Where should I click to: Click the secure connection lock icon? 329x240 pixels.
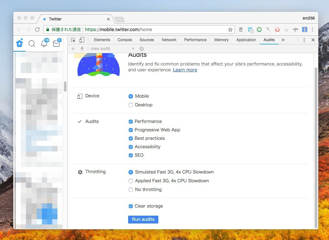click(x=48, y=30)
